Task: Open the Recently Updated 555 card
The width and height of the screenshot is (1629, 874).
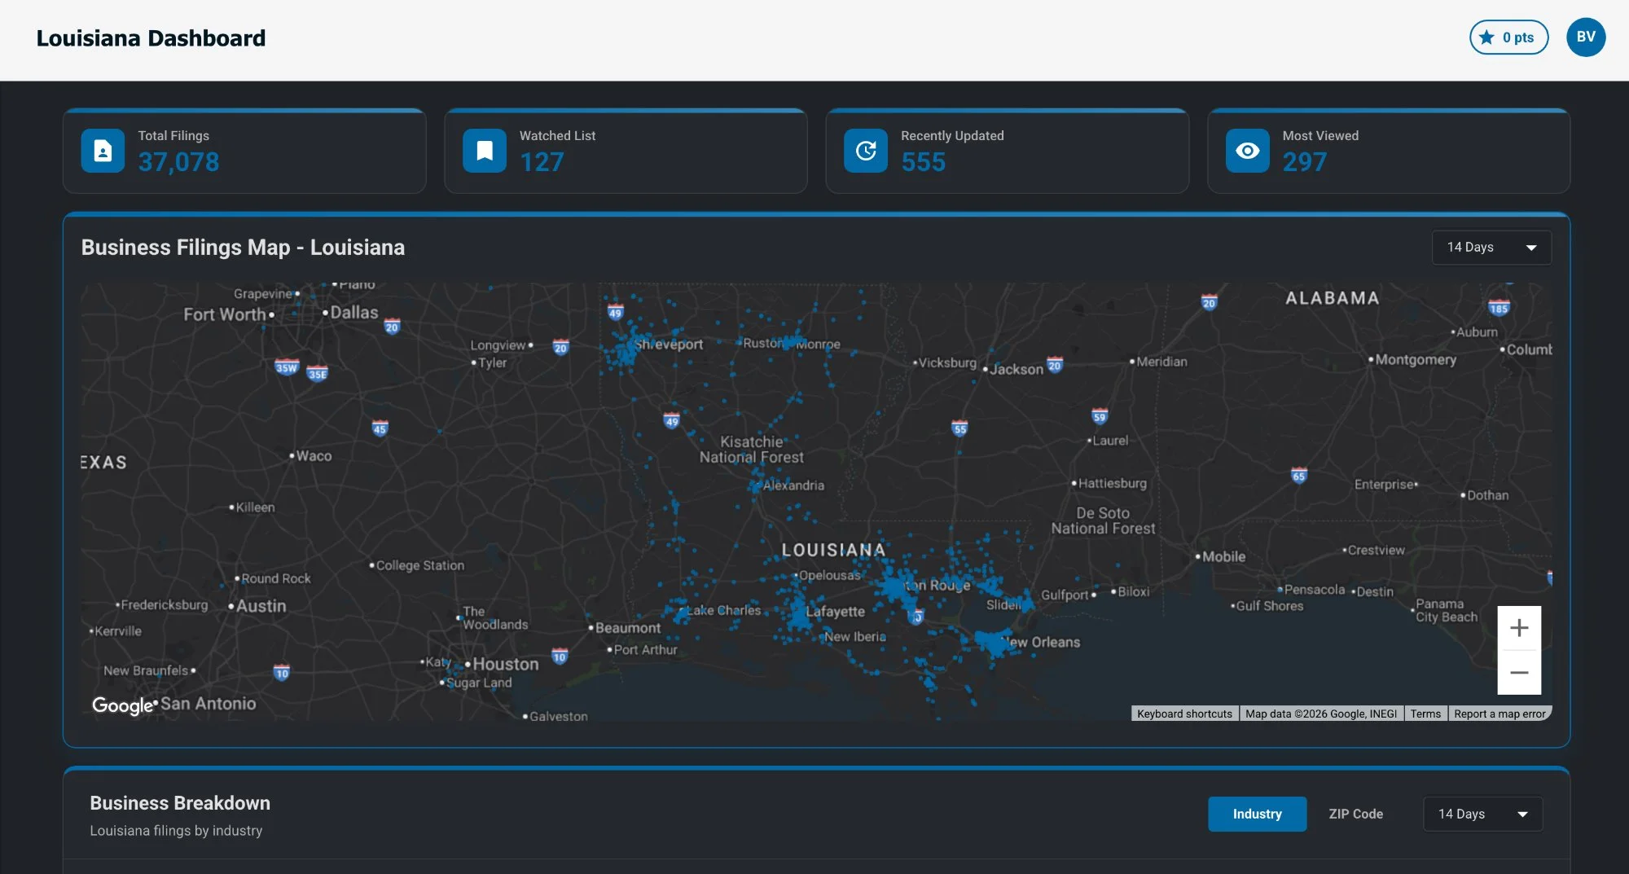Action: [1007, 152]
